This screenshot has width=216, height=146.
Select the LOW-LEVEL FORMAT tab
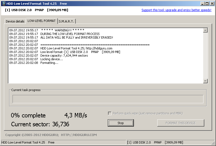(41, 21)
